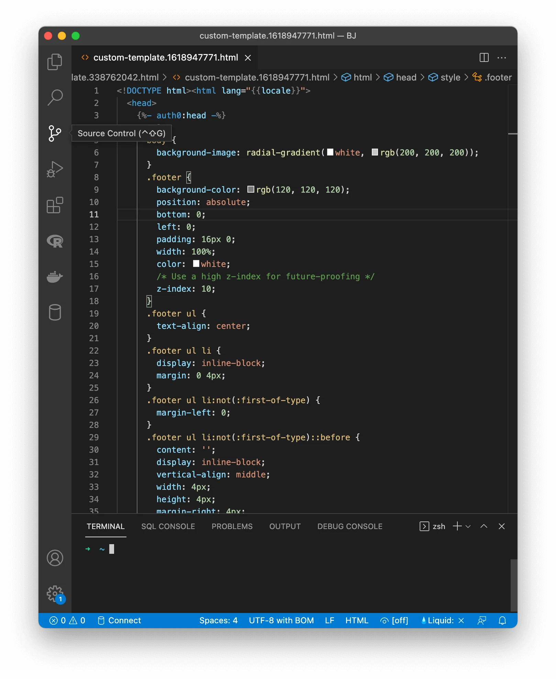
Task: Place cursor on 'z-index: 10;' line
Action: coord(186,289)
